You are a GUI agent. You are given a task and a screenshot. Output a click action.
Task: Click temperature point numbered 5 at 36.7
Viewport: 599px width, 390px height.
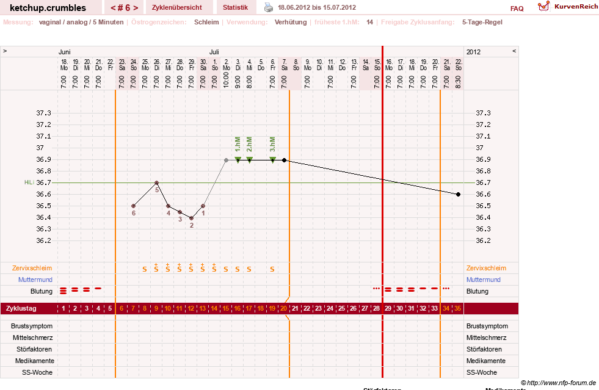click(157, 183)
